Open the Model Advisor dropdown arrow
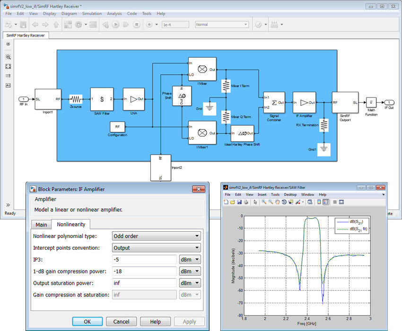The width and height of the screenshot is (402, 331). [266, 25]
